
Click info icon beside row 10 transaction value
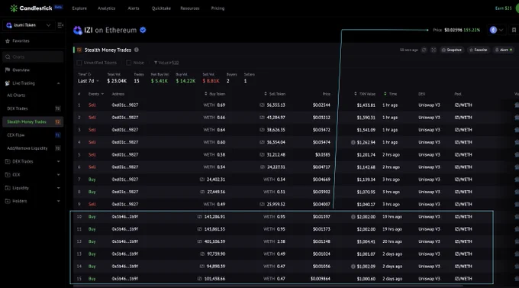(x=353, y=217)
